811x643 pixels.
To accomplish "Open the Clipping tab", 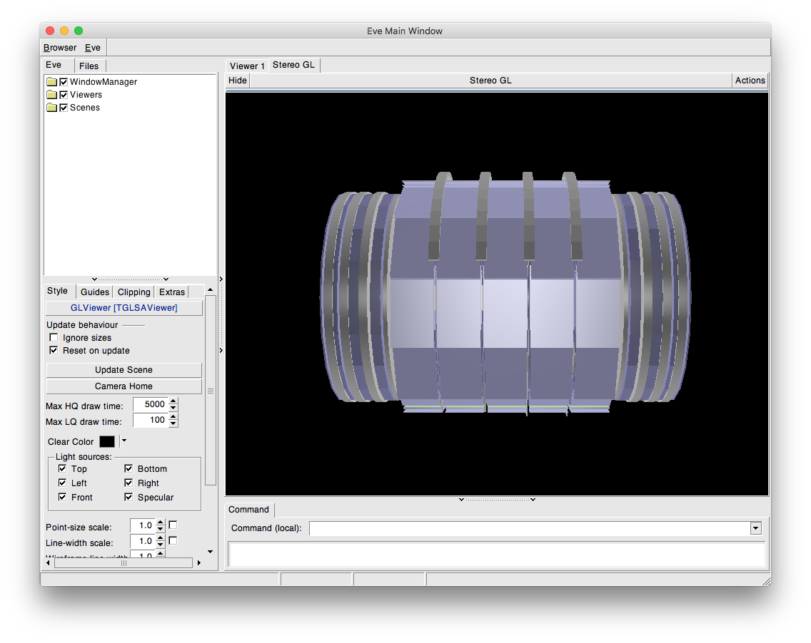I will click(x=134, y=292).
